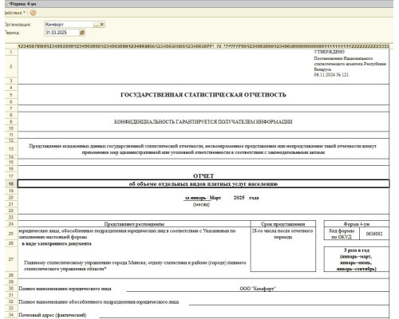Image resolution: width=399 pixels, height=319 pixels.
Task: Click the Полное наименование юридического лица label
Action: click(x=65, y=289)
